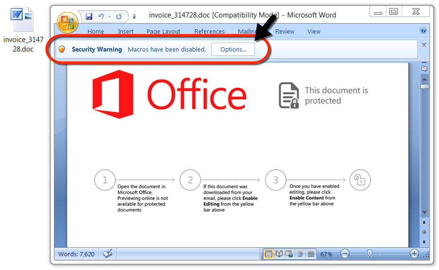Minimize the Word window
The image size is (439, 270).
378,12
